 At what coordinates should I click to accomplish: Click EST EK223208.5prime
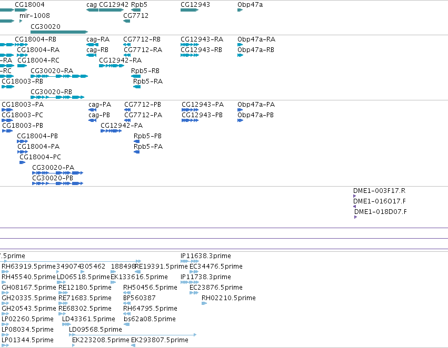[101, 340]
